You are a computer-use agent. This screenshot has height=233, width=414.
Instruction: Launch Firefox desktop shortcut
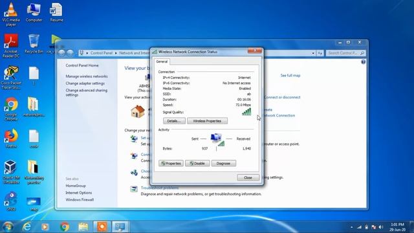[11, 138]
